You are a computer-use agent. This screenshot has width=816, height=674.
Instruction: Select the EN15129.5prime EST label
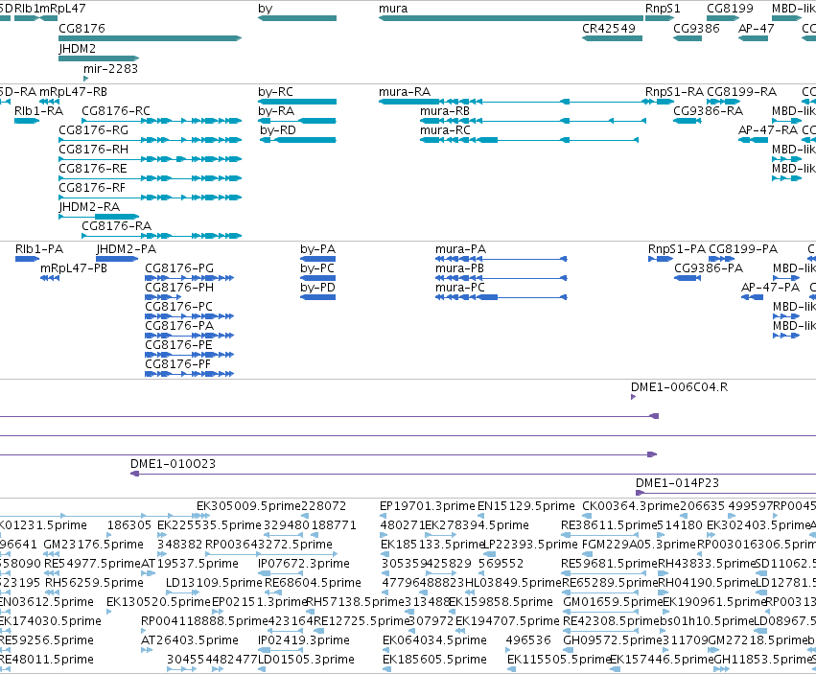(526, 506)
